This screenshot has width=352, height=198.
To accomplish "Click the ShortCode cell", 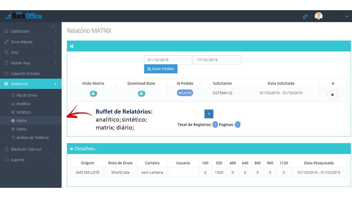I will 120,172.
